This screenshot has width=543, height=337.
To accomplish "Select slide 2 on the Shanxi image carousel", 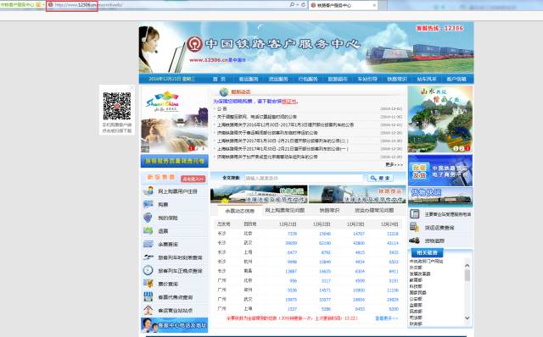I will click(197, 148).
